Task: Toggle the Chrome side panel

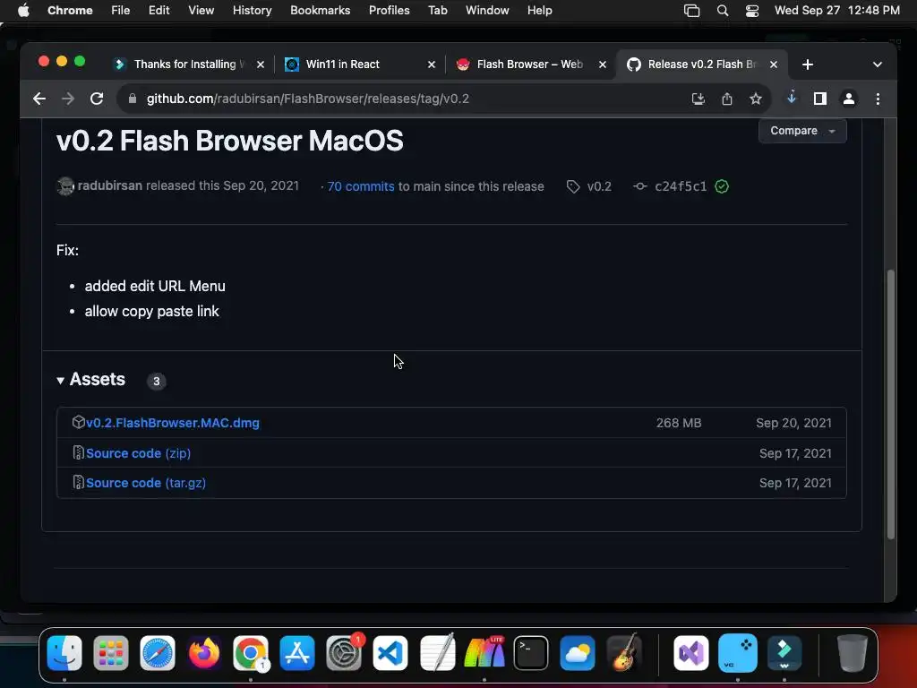Action: pyautogui.click(x=820, y=99)
